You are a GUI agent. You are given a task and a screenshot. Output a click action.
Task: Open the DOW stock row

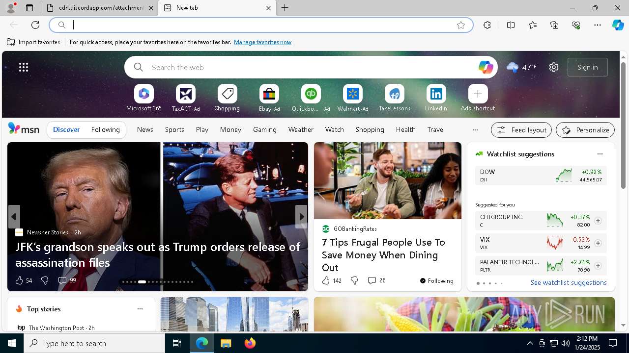click(541, 176)
